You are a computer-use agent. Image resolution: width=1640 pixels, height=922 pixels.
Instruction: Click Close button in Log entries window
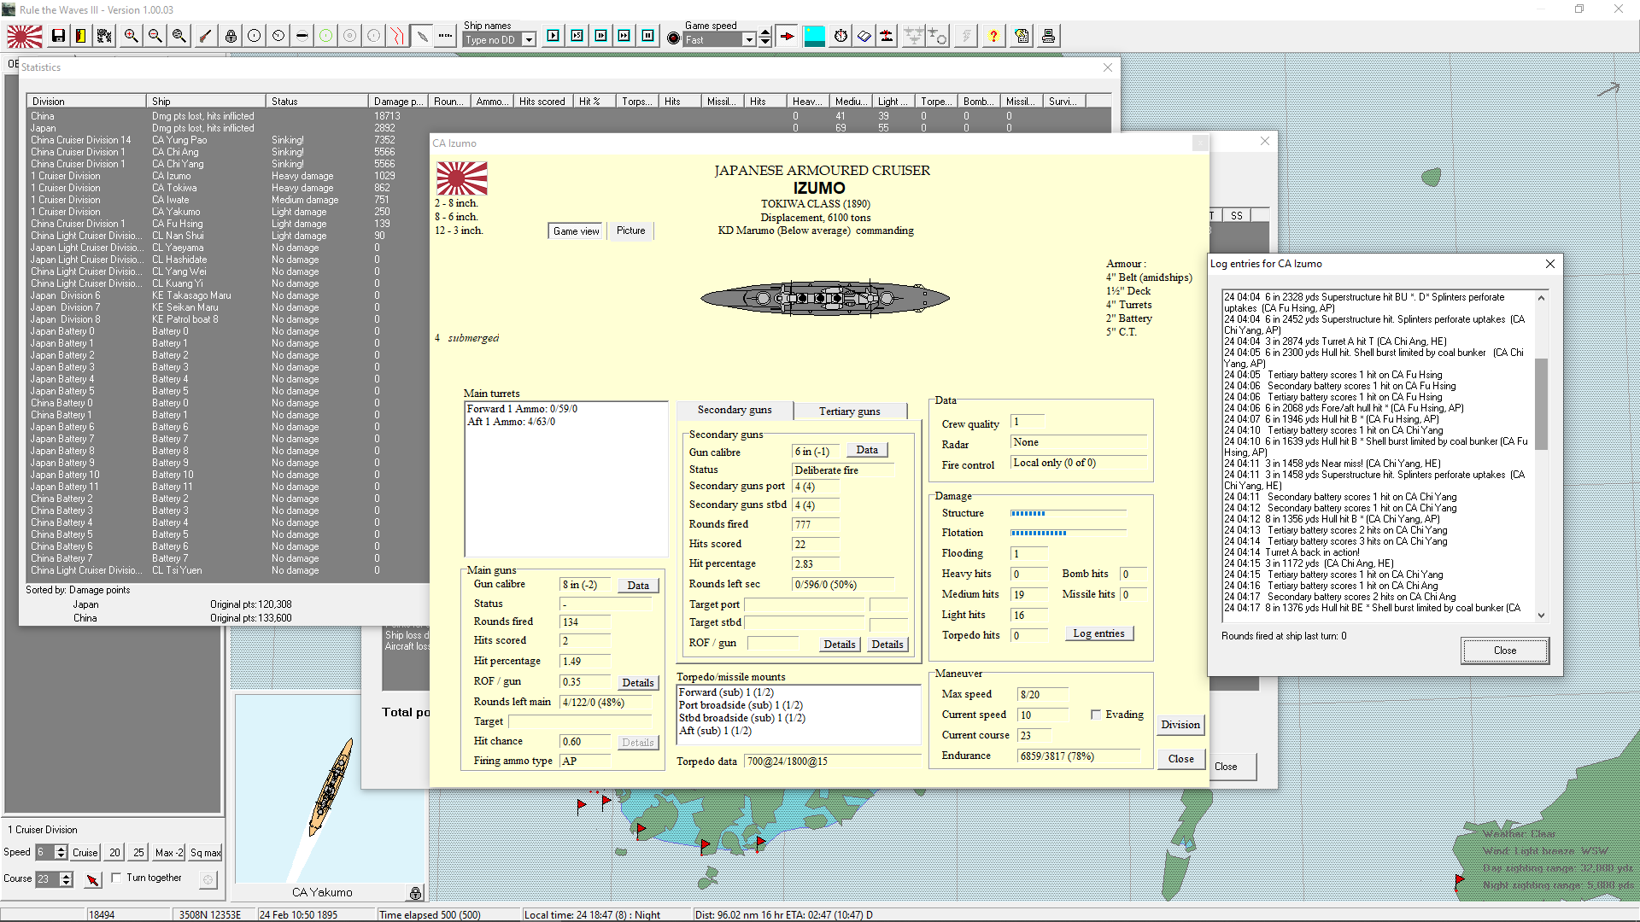point(1505,651)
